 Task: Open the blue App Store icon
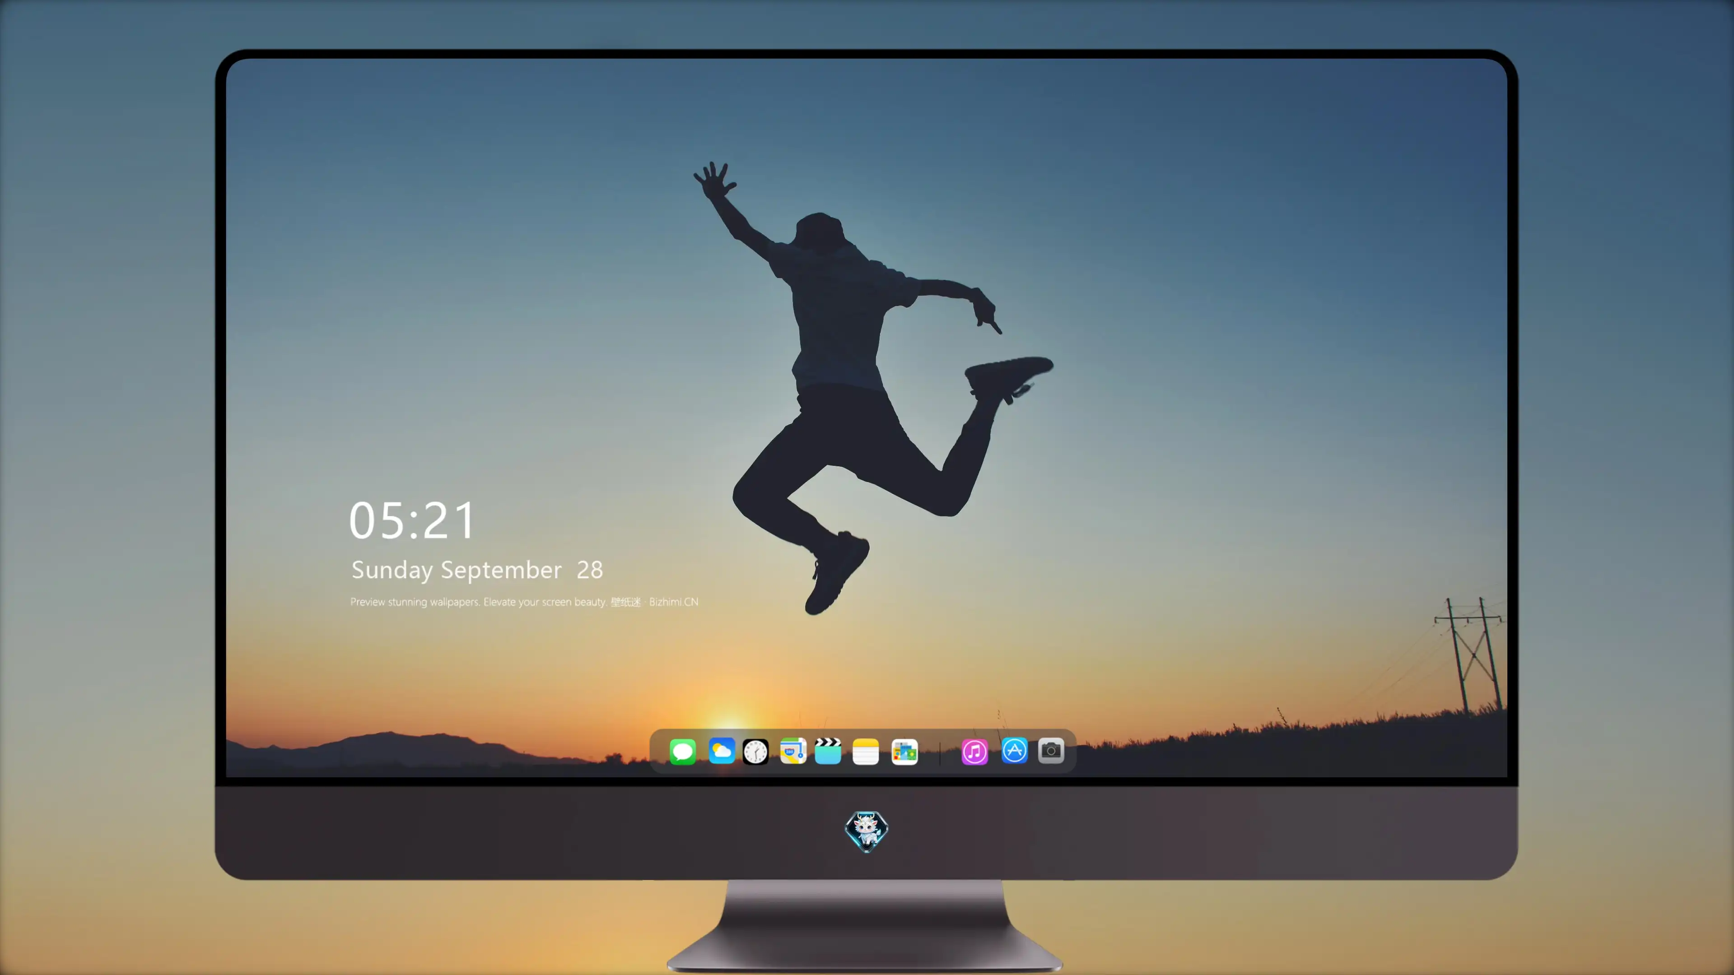coord(1014,751)
